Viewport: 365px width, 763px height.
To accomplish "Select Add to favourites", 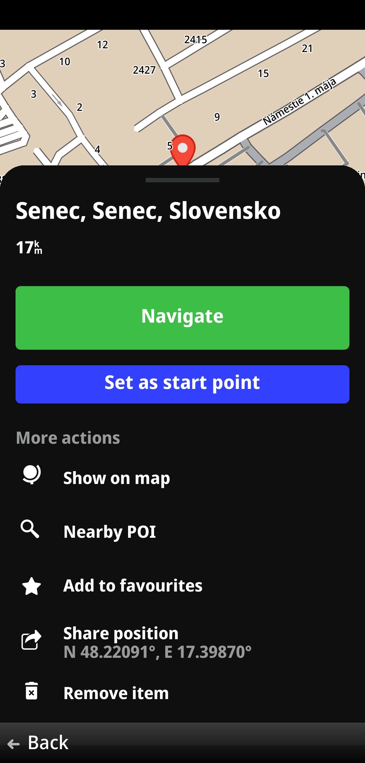I will [x=182, y=585].
